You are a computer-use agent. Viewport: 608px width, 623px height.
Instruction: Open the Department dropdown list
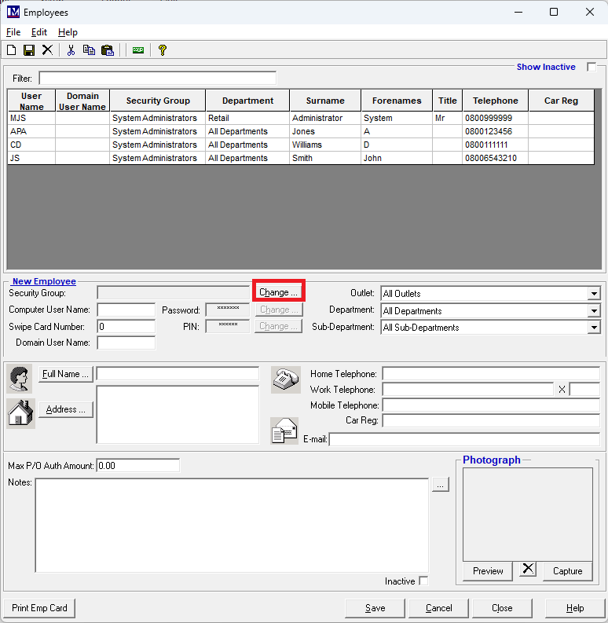point(593,311)
